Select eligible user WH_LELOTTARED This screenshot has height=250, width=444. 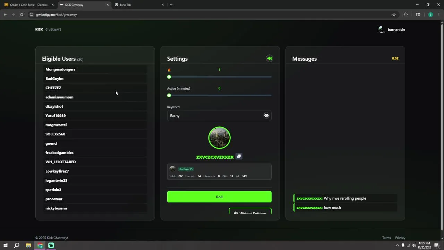point(95,162)
